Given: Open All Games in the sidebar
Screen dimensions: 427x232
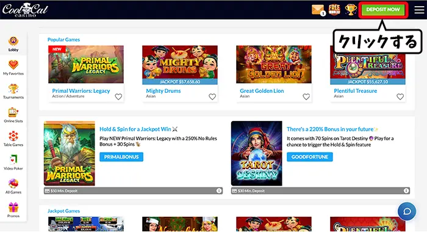Looking at the screenshot, I should point(13,186).
